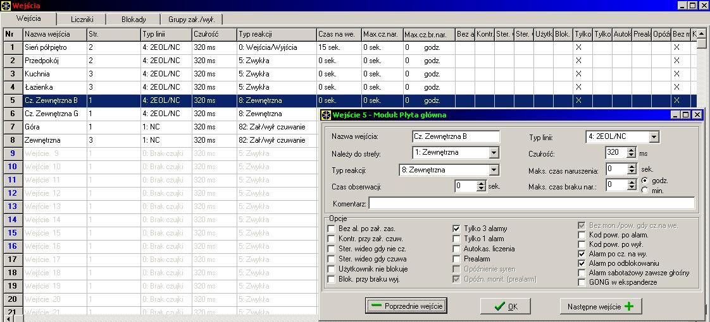This screenshot has width=710, height=322.
Task: Enable Kontr. przy zał. czuw.
Action: (x=331, y=239)
